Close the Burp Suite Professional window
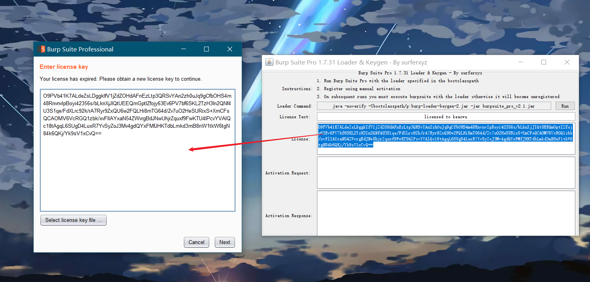The image size is (590, 282). (x=230, y=49)
